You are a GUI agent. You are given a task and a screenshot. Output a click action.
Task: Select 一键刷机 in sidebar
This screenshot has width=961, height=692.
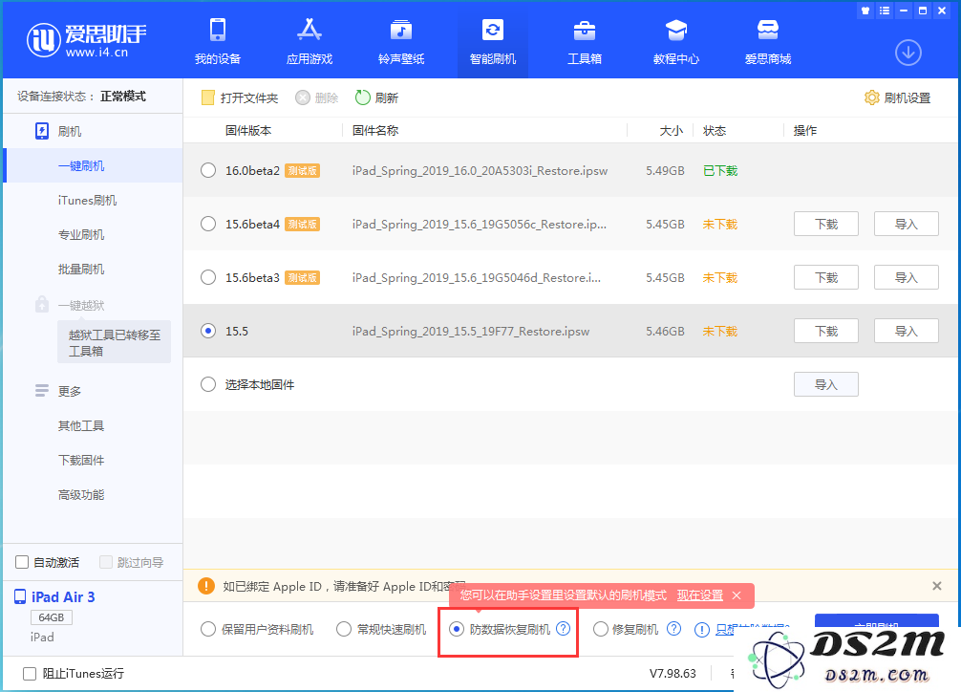[x=93, y=165]
